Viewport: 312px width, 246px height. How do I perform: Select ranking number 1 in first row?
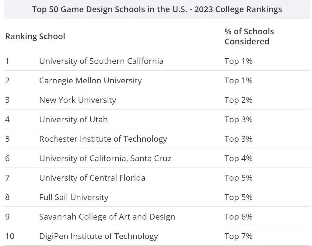(7, 61)
